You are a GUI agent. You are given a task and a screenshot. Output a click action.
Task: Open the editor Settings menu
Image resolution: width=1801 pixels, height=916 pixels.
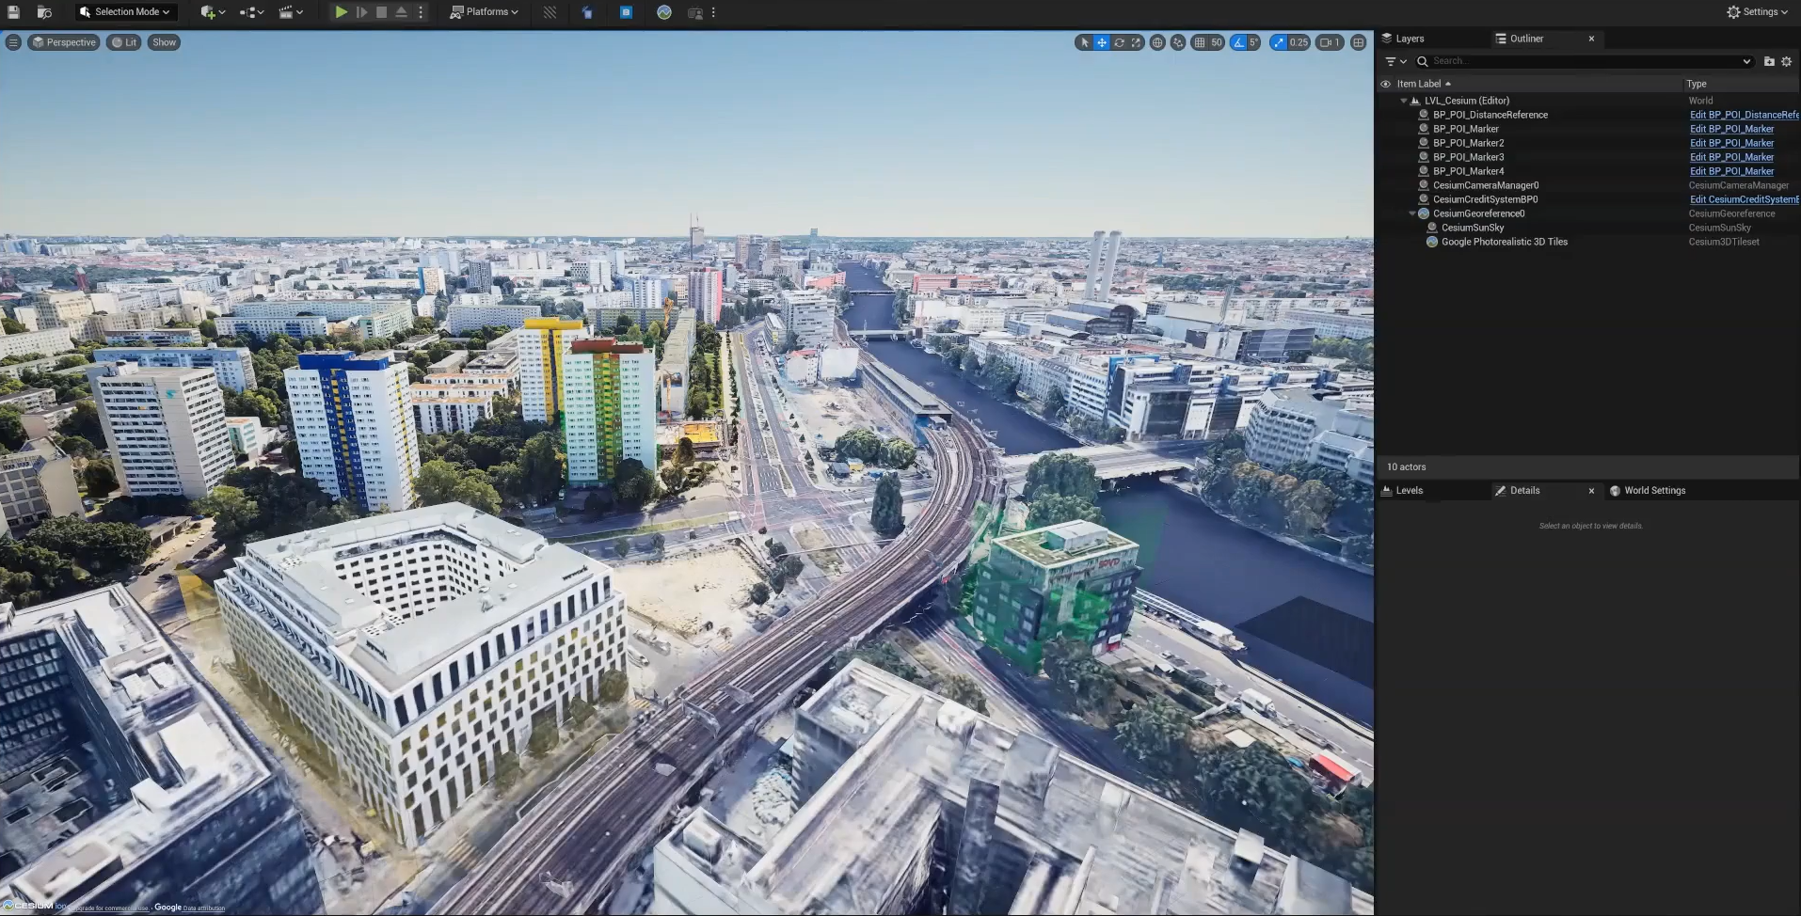(x=1757, y=12)
